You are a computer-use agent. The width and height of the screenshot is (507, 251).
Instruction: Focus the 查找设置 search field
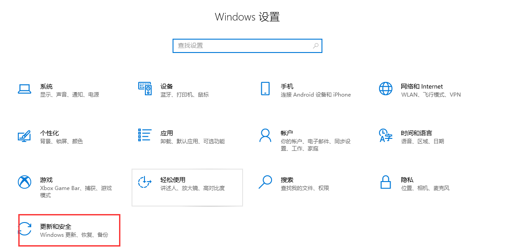point(243,45)
